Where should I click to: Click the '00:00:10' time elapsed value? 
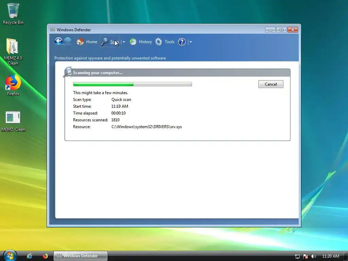(x=119, y=113)
